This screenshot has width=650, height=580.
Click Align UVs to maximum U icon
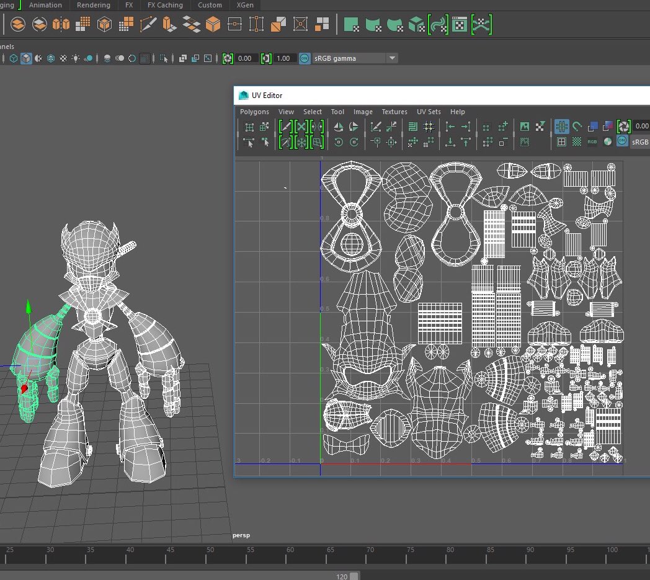tap(466, 127)
